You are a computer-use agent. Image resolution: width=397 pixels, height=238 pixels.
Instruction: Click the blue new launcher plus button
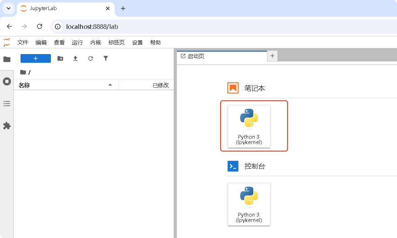[x=36, y=58]
